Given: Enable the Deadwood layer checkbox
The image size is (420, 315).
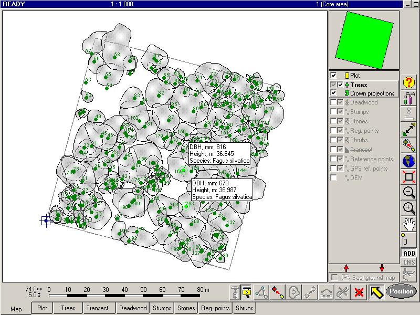Looking at the screenshot, I should (333, 102).
